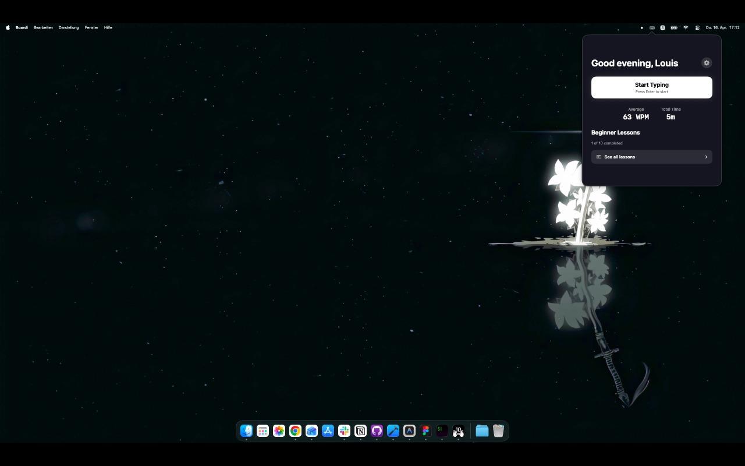Click the date and time Do. 16. Apr. 17:12
Viewport: 745px width, 466px height.
tap(722, 27)
